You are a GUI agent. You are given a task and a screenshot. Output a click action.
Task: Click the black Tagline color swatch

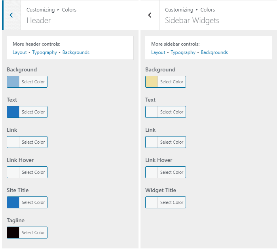13,233
